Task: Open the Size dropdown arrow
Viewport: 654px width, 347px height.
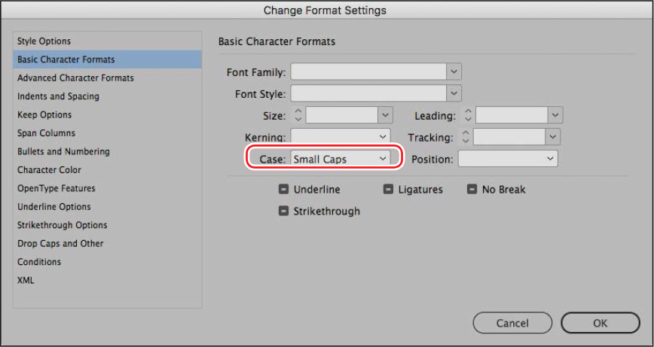Action: (386, 115)
